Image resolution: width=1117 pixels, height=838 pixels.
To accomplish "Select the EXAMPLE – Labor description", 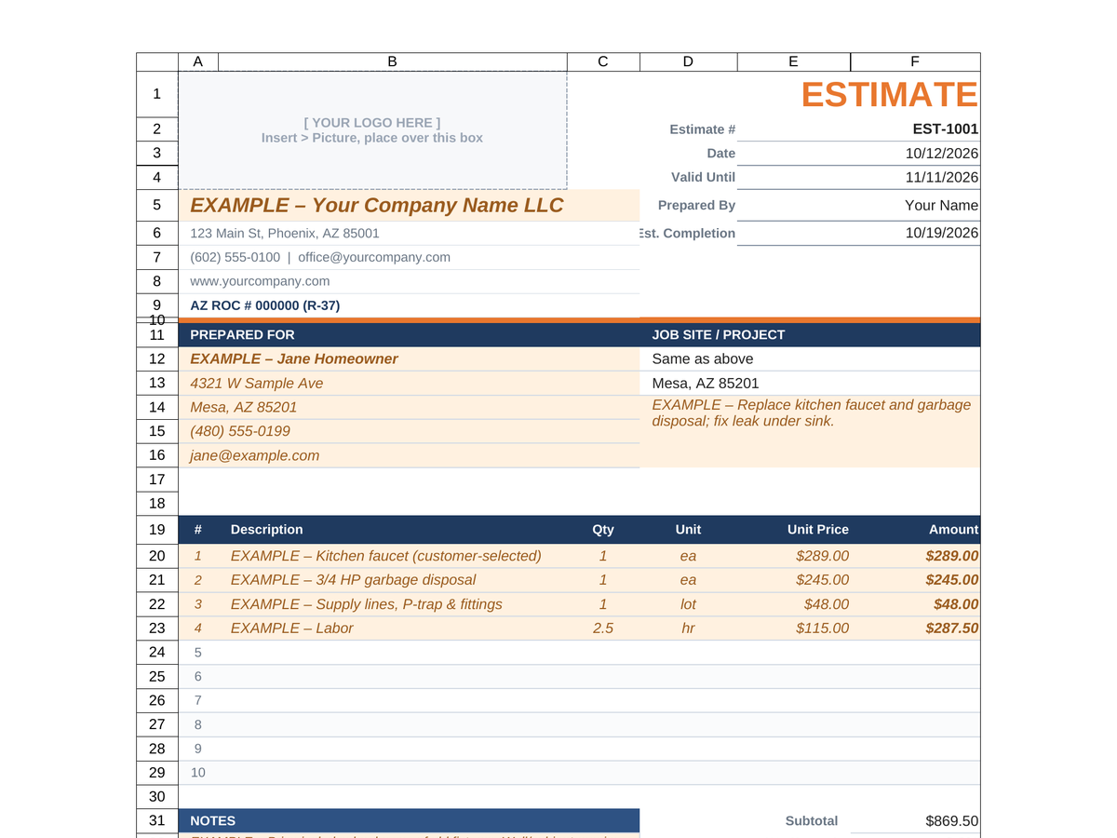I will (x=393, y=628).
